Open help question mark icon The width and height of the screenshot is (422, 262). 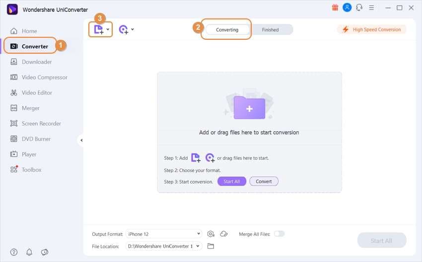click(14, 252)
